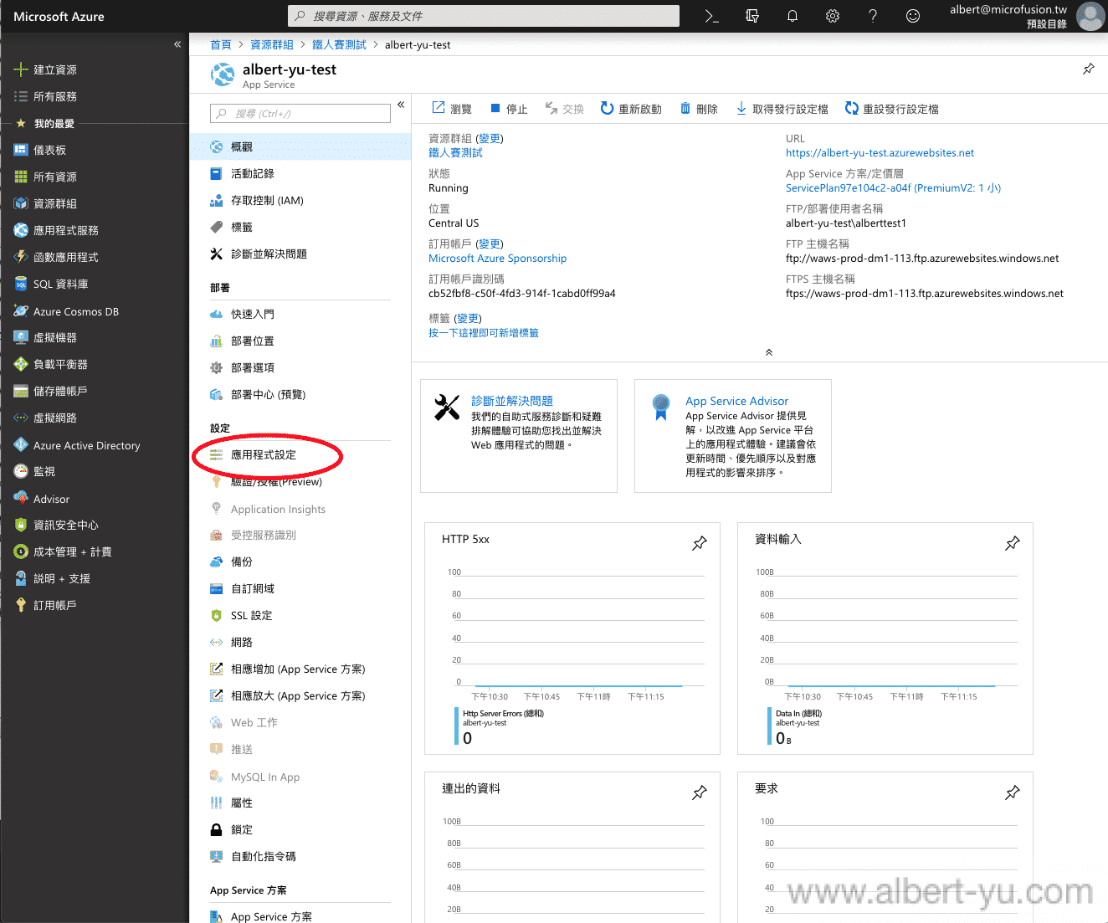Pin the 資料輸入 chart
The height and width of the screenshot is (923, 1108).
1013,543
